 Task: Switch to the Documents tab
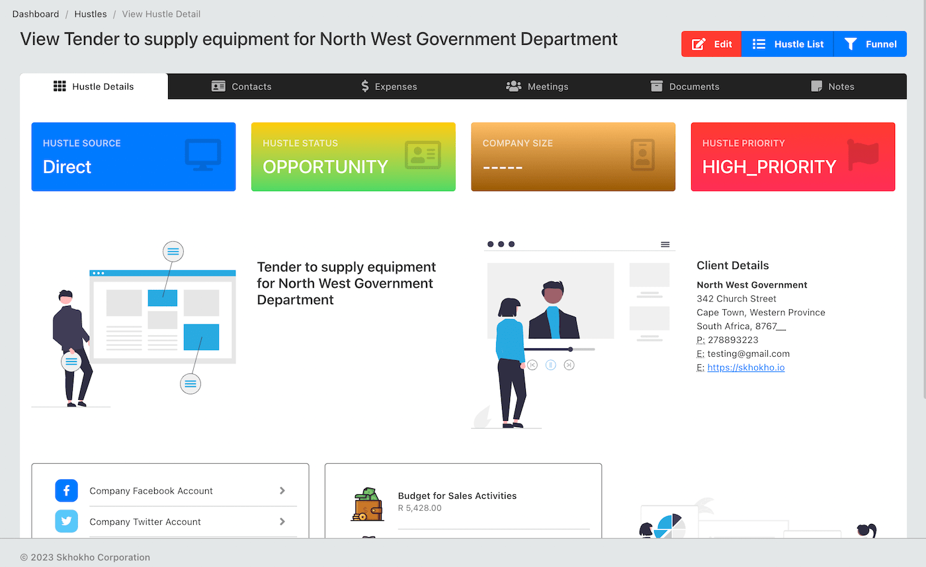(x=685, y=87)
